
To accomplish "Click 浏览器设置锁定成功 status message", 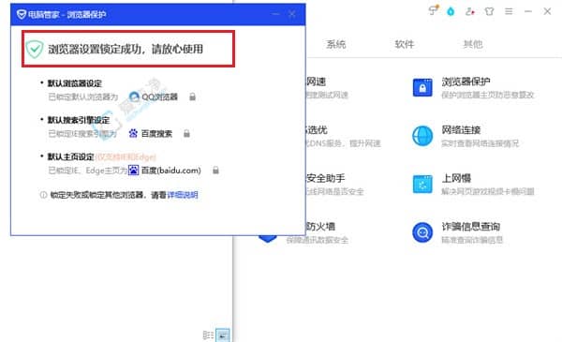I will click(126, 49).
